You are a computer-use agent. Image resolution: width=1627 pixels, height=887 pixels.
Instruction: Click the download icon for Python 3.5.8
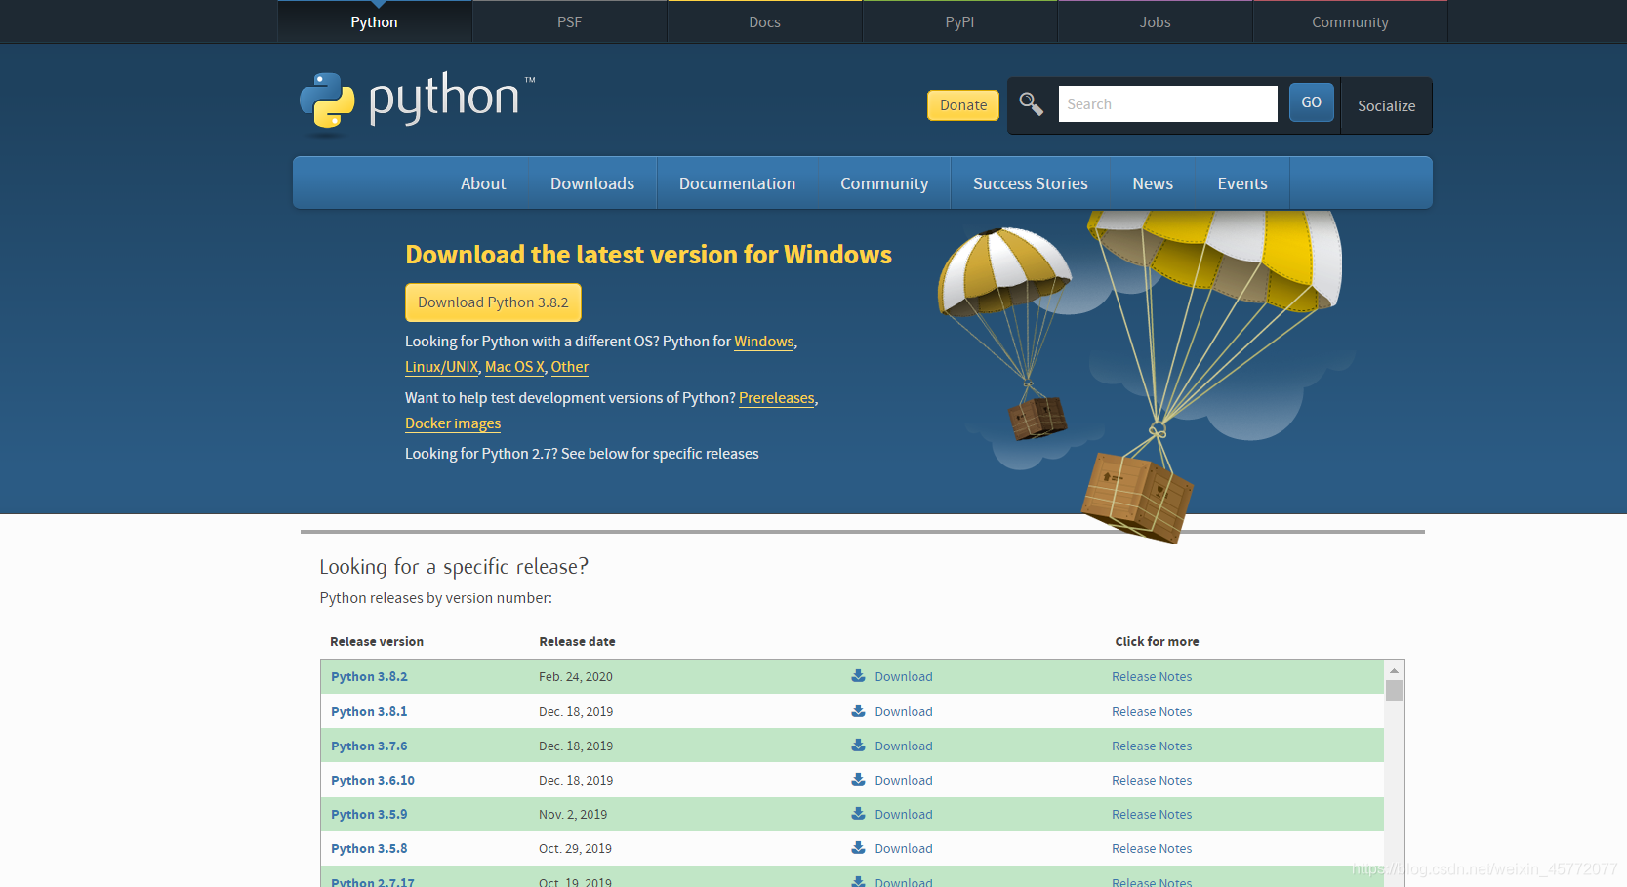tap(858, 848)
